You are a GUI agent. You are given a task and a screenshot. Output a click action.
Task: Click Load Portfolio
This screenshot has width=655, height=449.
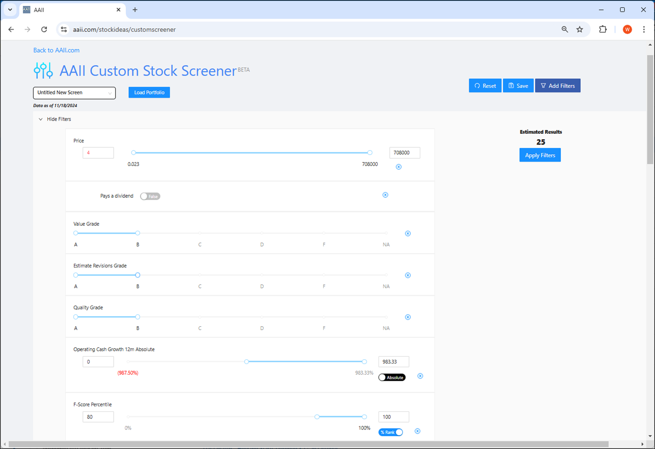[x=149, y=92]
